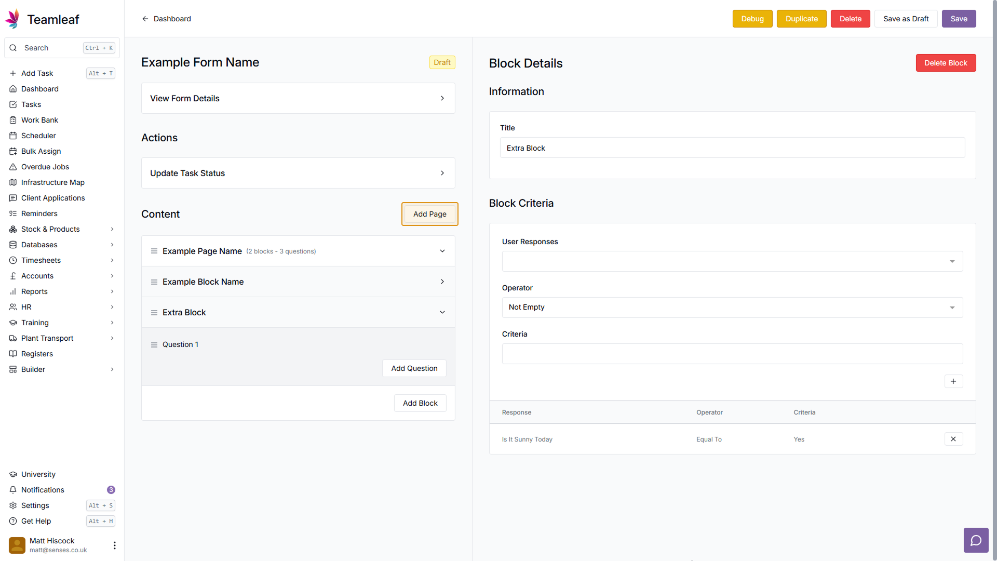The image size is (997, 561).
Task: Expand the Example Block Name row
Action: (442, 282)
